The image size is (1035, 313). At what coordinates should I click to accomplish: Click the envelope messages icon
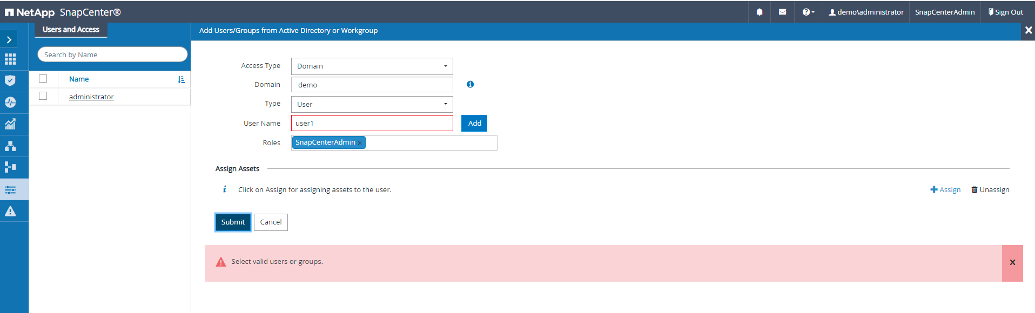(x=782, y=12)
